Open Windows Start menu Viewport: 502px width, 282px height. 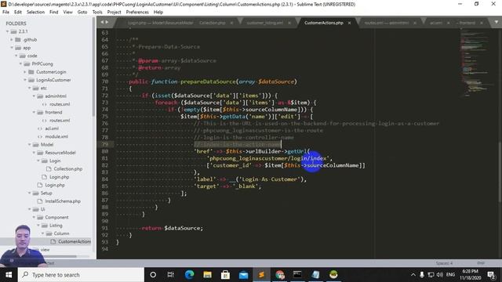tap(9, 275)
